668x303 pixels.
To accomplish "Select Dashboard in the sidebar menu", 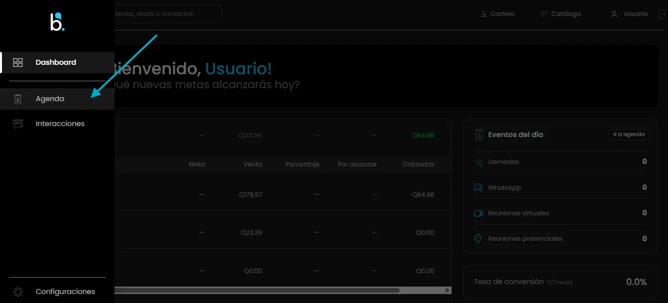I will (57, 62).
